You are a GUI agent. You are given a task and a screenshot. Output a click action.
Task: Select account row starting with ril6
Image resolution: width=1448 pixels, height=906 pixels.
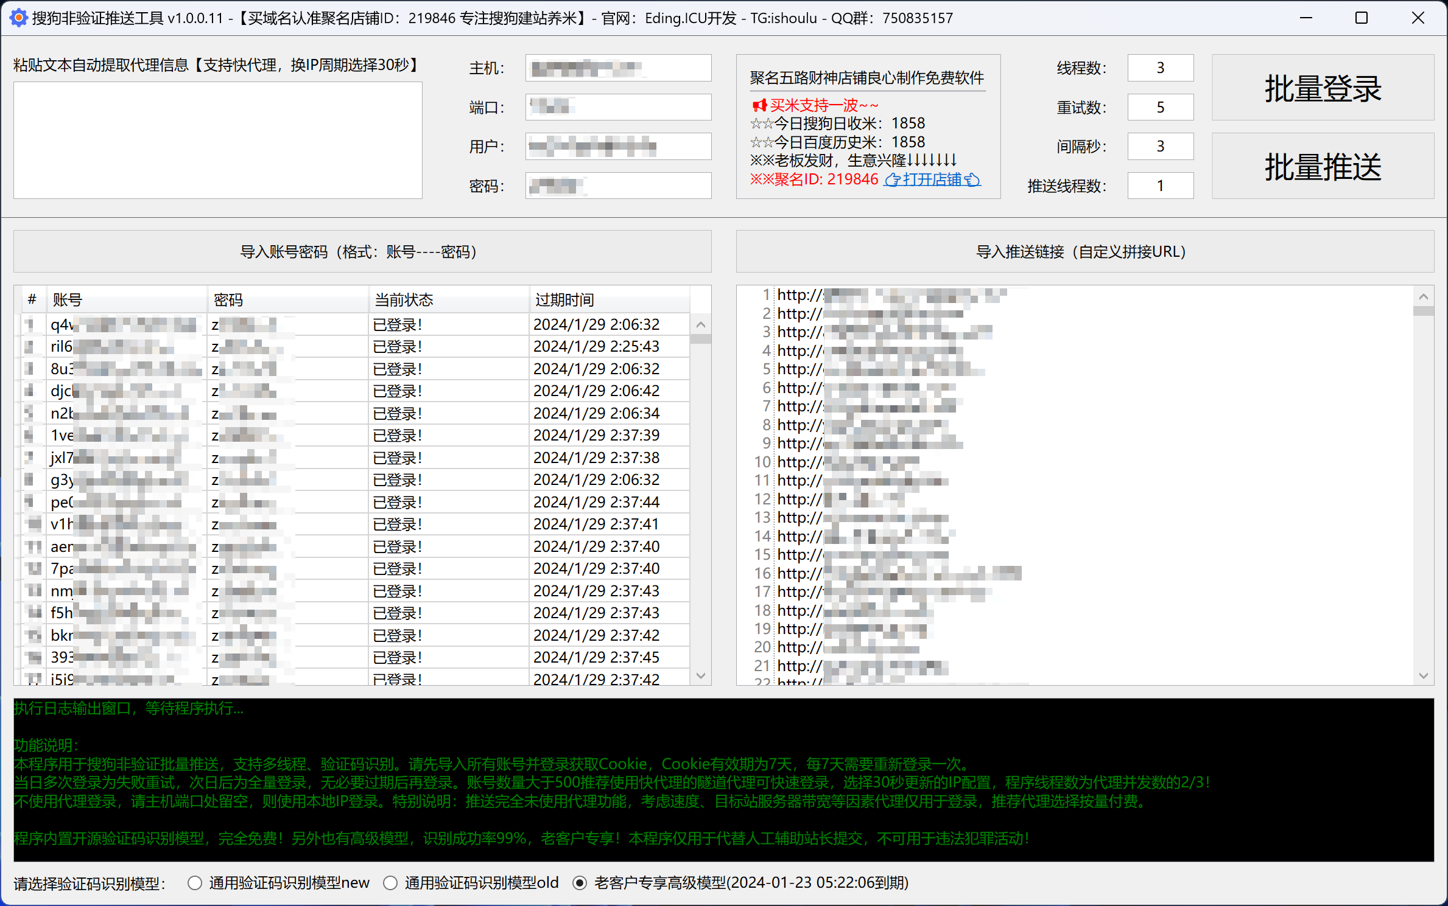coord(355,346)
